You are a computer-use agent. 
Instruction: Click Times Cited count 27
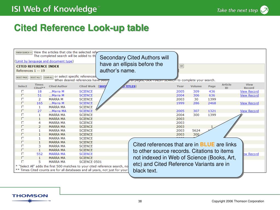(x=39, y=111)
